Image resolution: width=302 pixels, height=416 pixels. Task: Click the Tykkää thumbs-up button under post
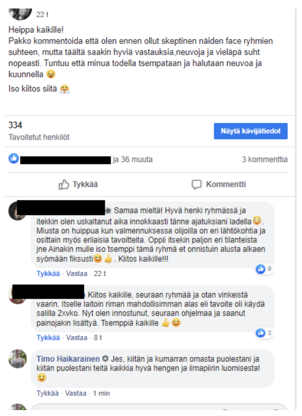(x=78, y=184)
